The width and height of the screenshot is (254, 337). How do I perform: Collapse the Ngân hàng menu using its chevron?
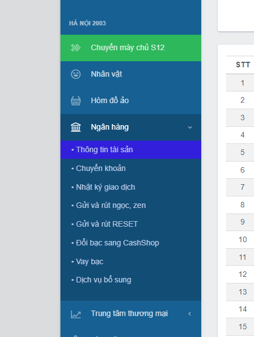point(190,127)
